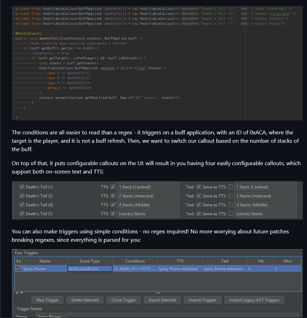
Task: Click the deathsToll method name in code
Action: 49,38
